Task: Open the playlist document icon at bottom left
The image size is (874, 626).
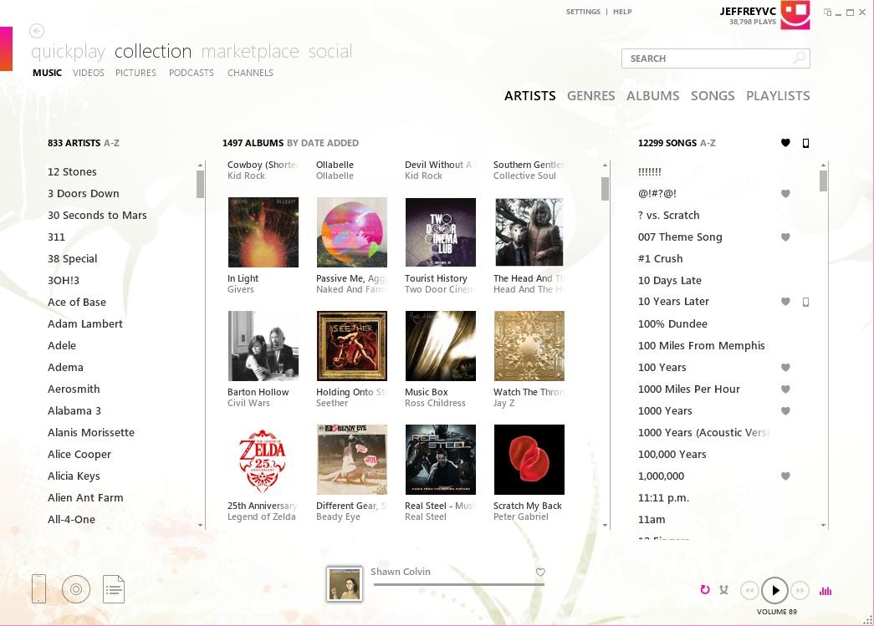Action: click(114, 589)
